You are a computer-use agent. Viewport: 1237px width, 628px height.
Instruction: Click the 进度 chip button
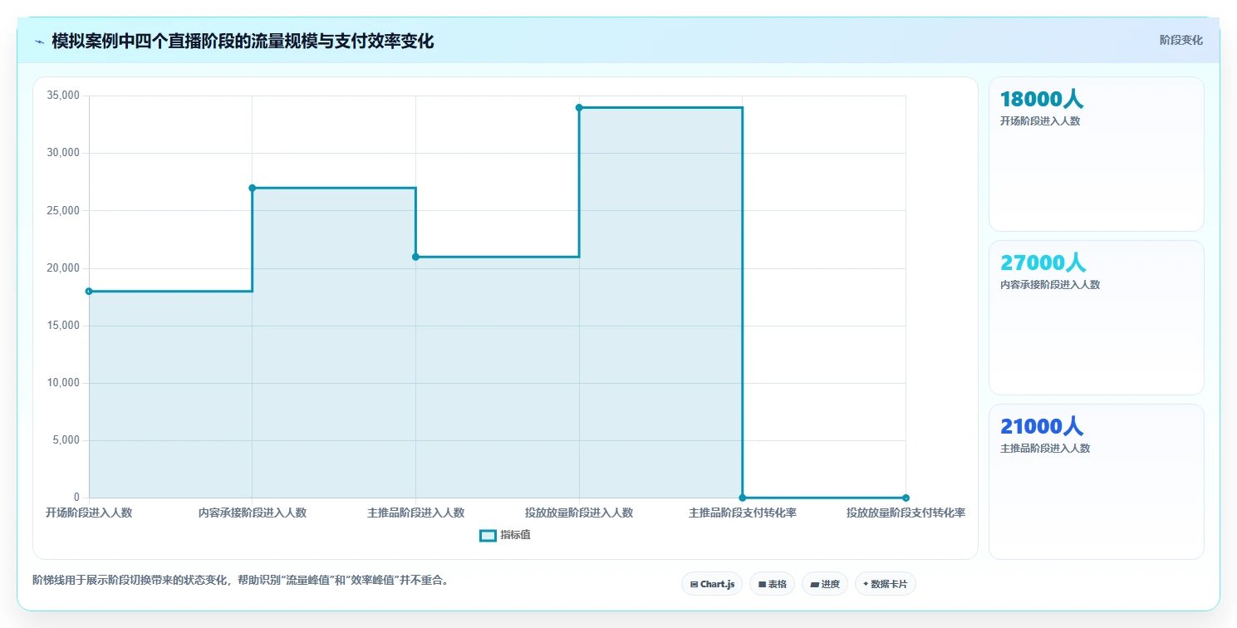click(x=824, y=584)
